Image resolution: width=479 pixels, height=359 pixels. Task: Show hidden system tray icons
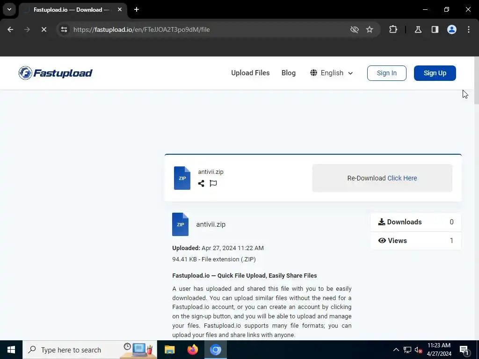click(x=396, y=350)
